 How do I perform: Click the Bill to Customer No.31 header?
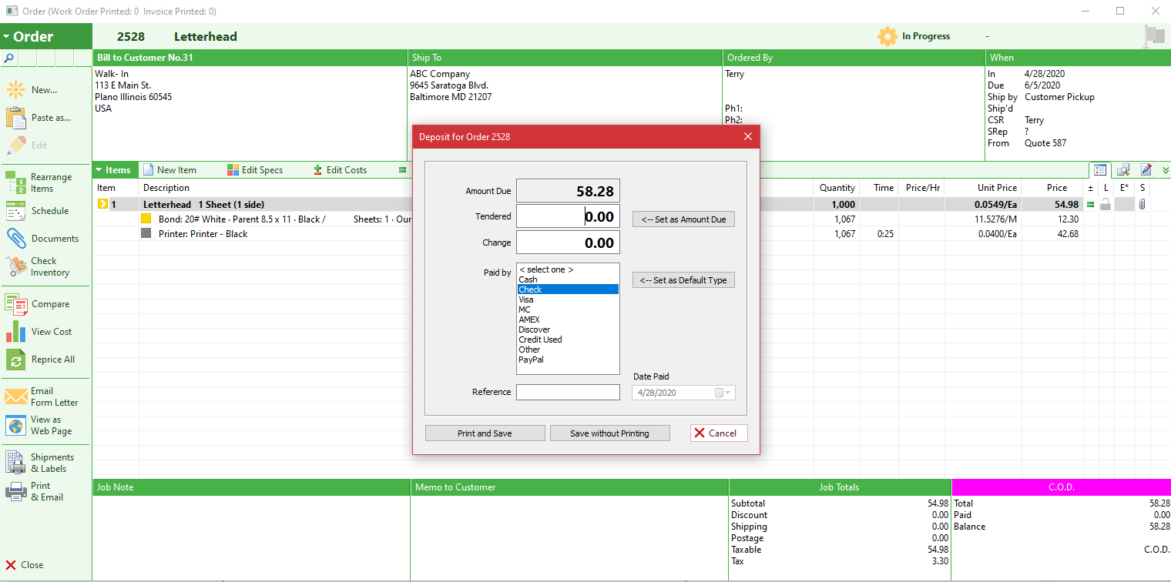[x=250, y=58]
